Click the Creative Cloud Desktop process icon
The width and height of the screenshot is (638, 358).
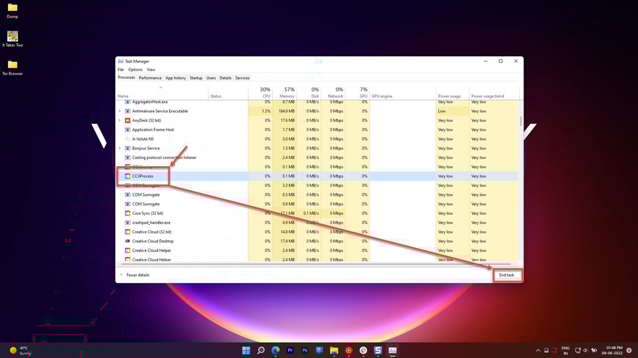[128, 241]
